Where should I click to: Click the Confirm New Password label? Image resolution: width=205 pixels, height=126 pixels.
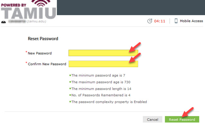coord(47,64)
